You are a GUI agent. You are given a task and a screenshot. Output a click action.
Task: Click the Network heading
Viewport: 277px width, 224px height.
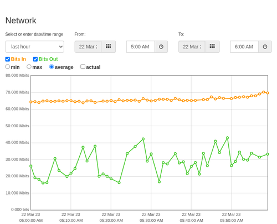[x=20, y=21]
